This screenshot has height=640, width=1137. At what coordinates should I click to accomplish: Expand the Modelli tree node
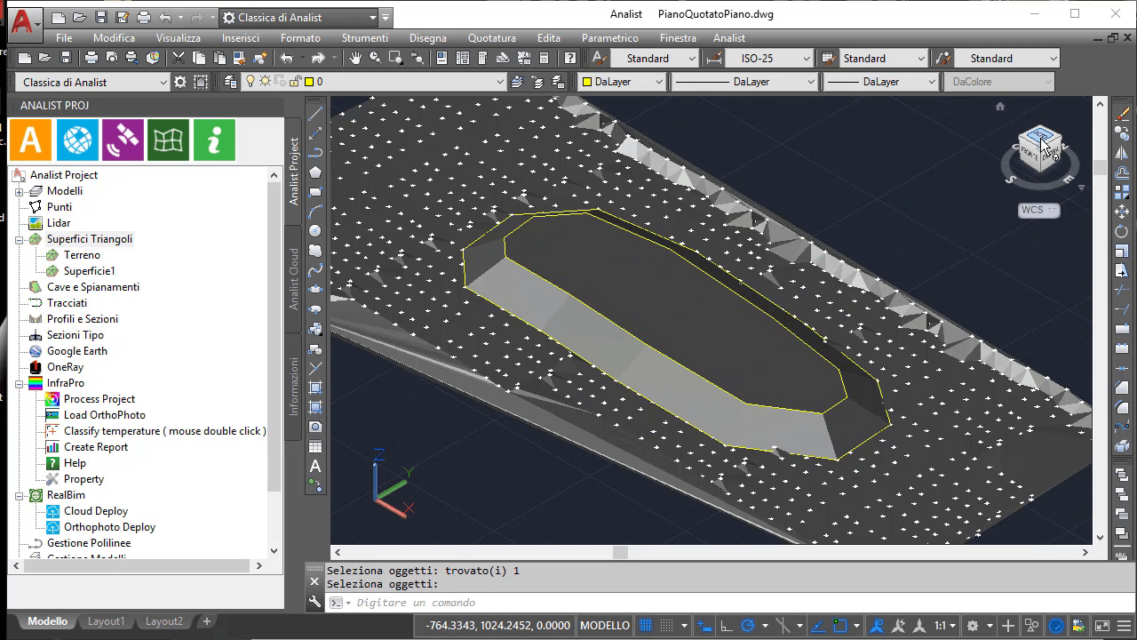(20, 191)
